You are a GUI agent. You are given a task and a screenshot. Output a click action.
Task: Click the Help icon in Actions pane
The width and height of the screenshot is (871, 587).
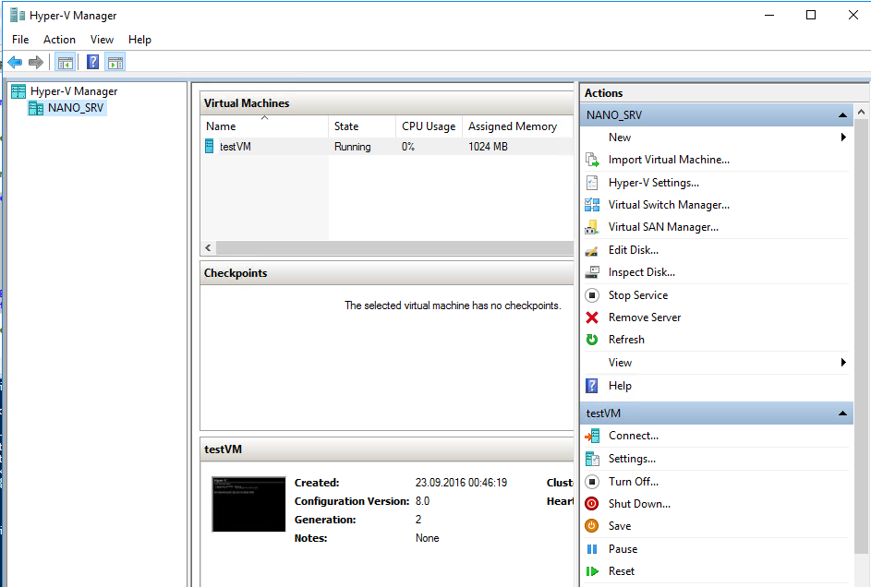tap(592, 386)
